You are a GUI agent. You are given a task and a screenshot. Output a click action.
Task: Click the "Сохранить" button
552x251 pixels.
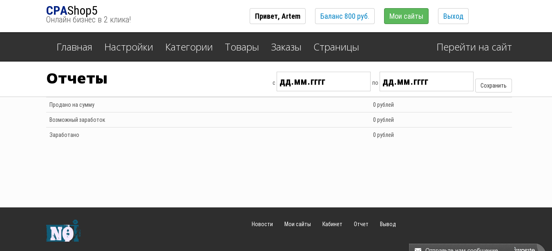tap(493, 86)
